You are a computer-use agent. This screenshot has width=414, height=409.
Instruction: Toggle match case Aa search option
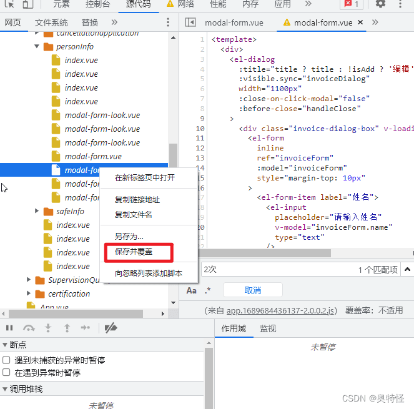coord(192,290)
